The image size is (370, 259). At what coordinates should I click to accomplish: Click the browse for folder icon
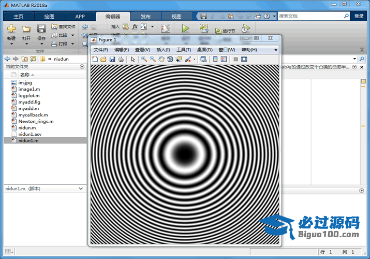tap(33, 59)
